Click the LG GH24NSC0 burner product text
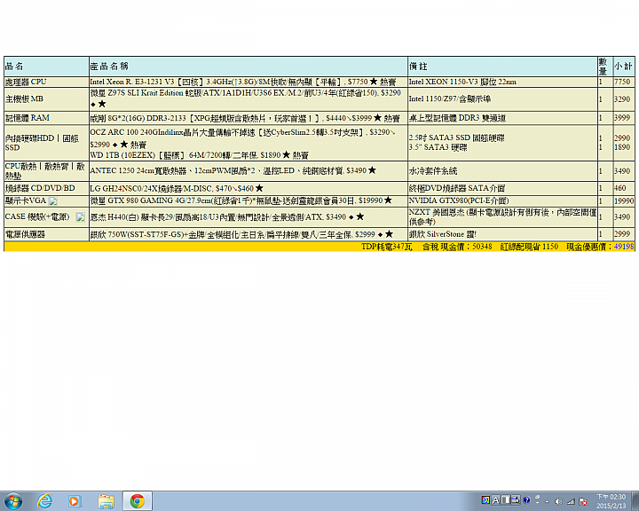This screenshot has width=639, height=511. click(x=177, y=188)
